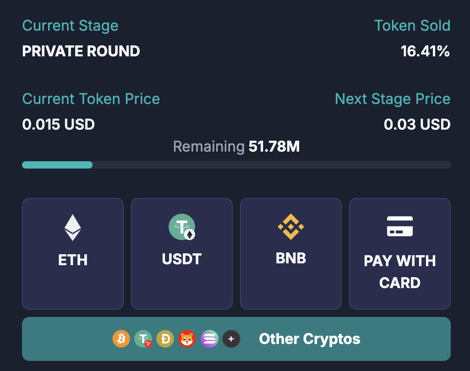Click the 16.41% token sold value

click(x=425, y=51)
